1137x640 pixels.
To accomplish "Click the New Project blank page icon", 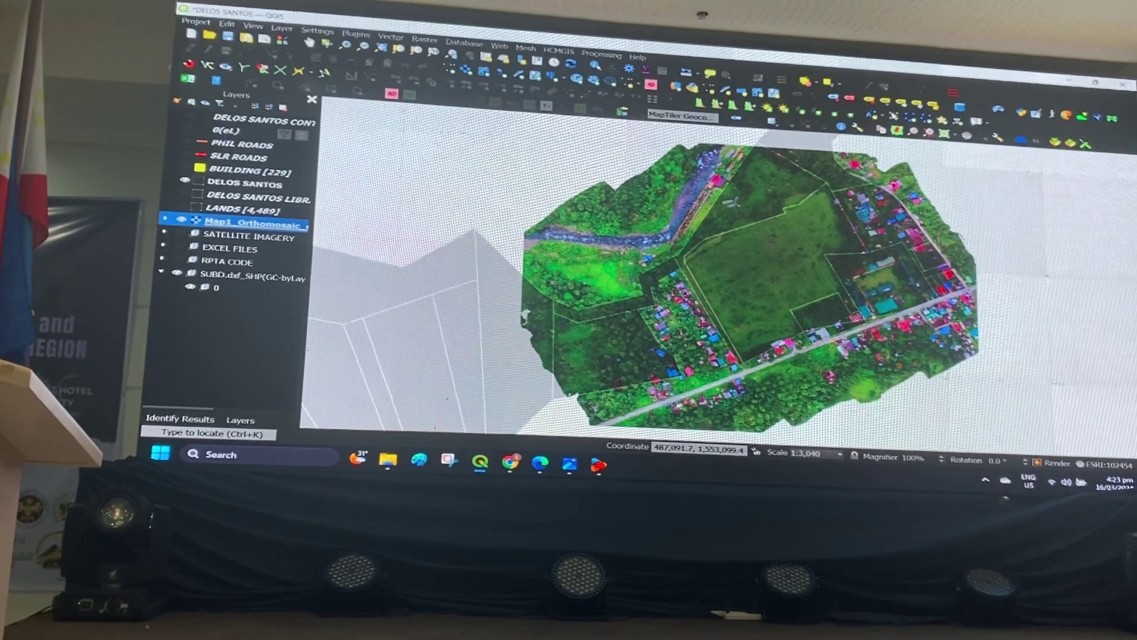I will (191, 34).
